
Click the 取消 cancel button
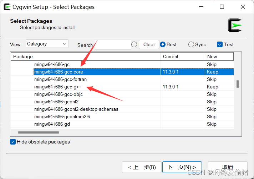click(x=228, y=167)
